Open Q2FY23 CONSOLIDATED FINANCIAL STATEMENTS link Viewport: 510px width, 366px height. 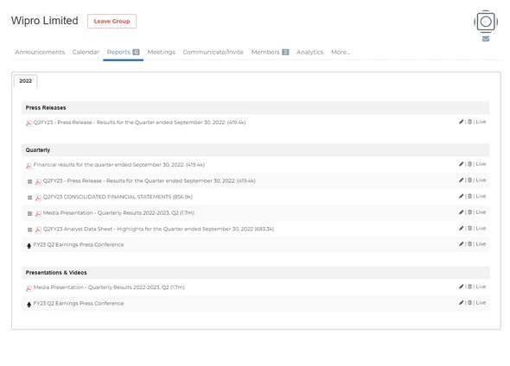pos(118,197)
